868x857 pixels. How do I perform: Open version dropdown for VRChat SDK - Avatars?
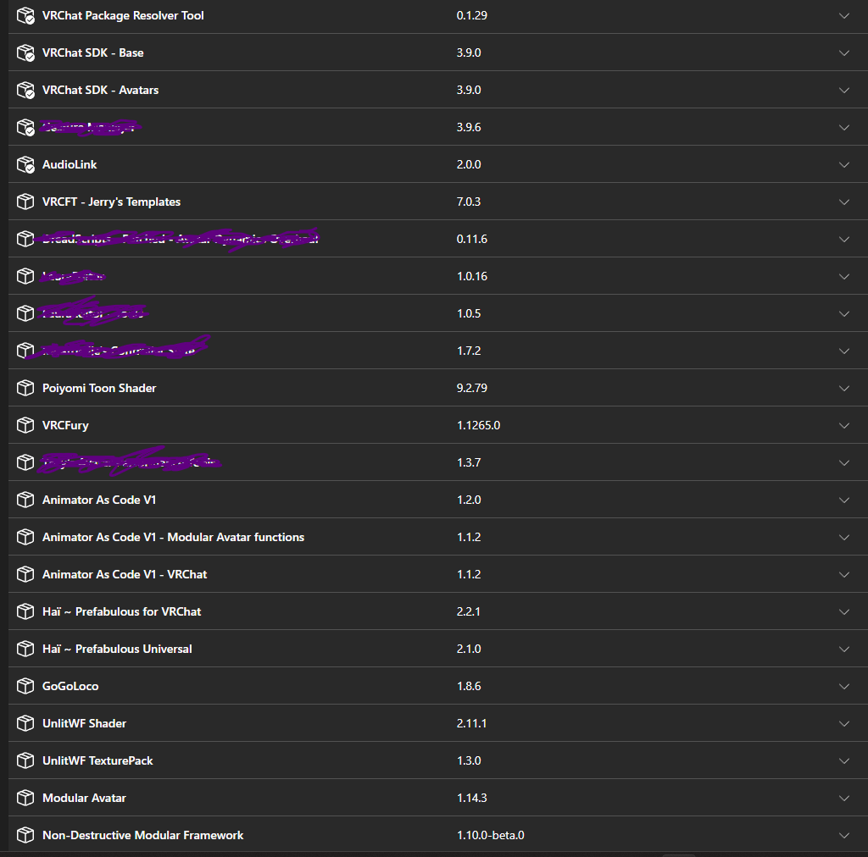tap(844, 90)
